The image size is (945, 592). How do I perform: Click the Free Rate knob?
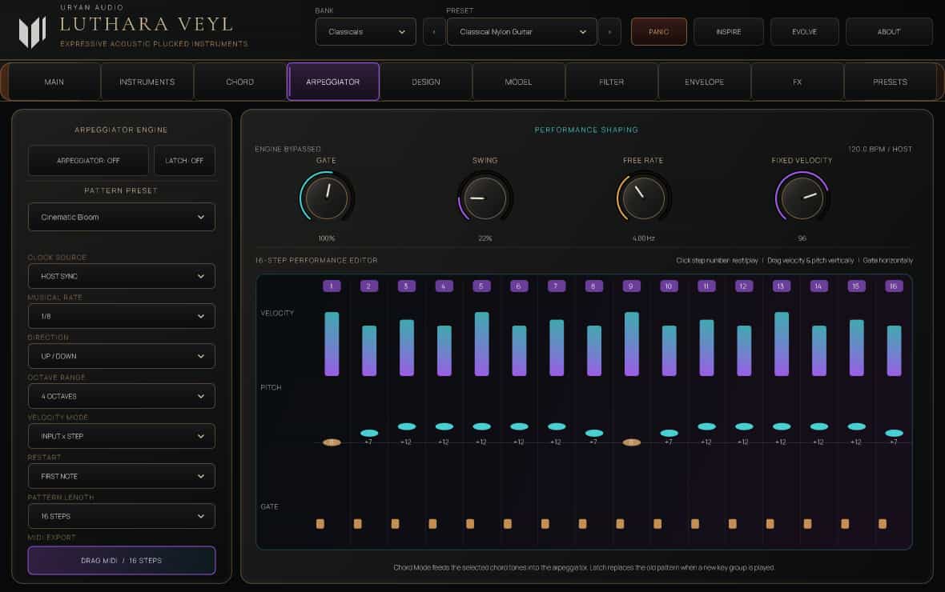(644, 198)
